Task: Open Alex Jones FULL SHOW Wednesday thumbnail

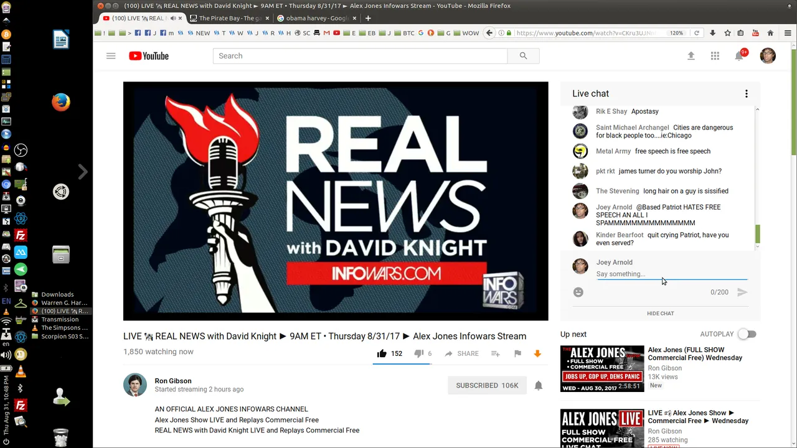Action: (602, 368)
